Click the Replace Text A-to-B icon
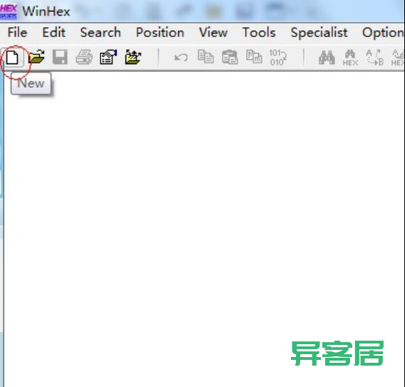The image size is (405, 387). pyautogui.click(x=375, y=57)
